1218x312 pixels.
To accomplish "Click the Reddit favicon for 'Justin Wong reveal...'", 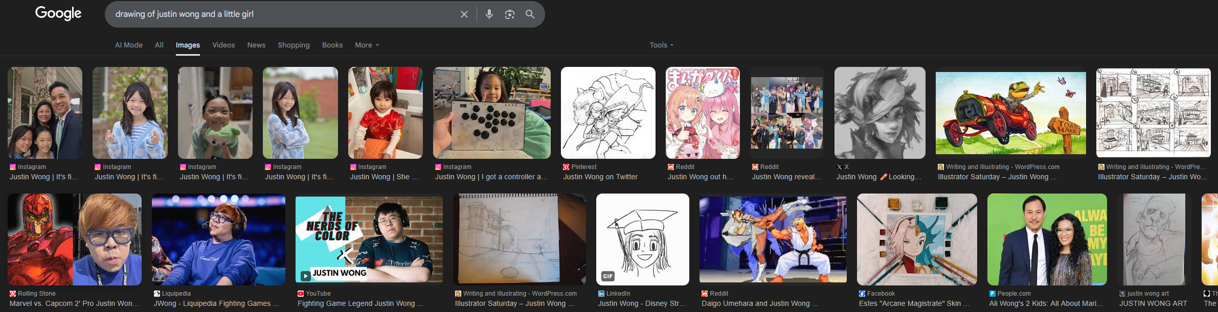I will tap(755, 167).
